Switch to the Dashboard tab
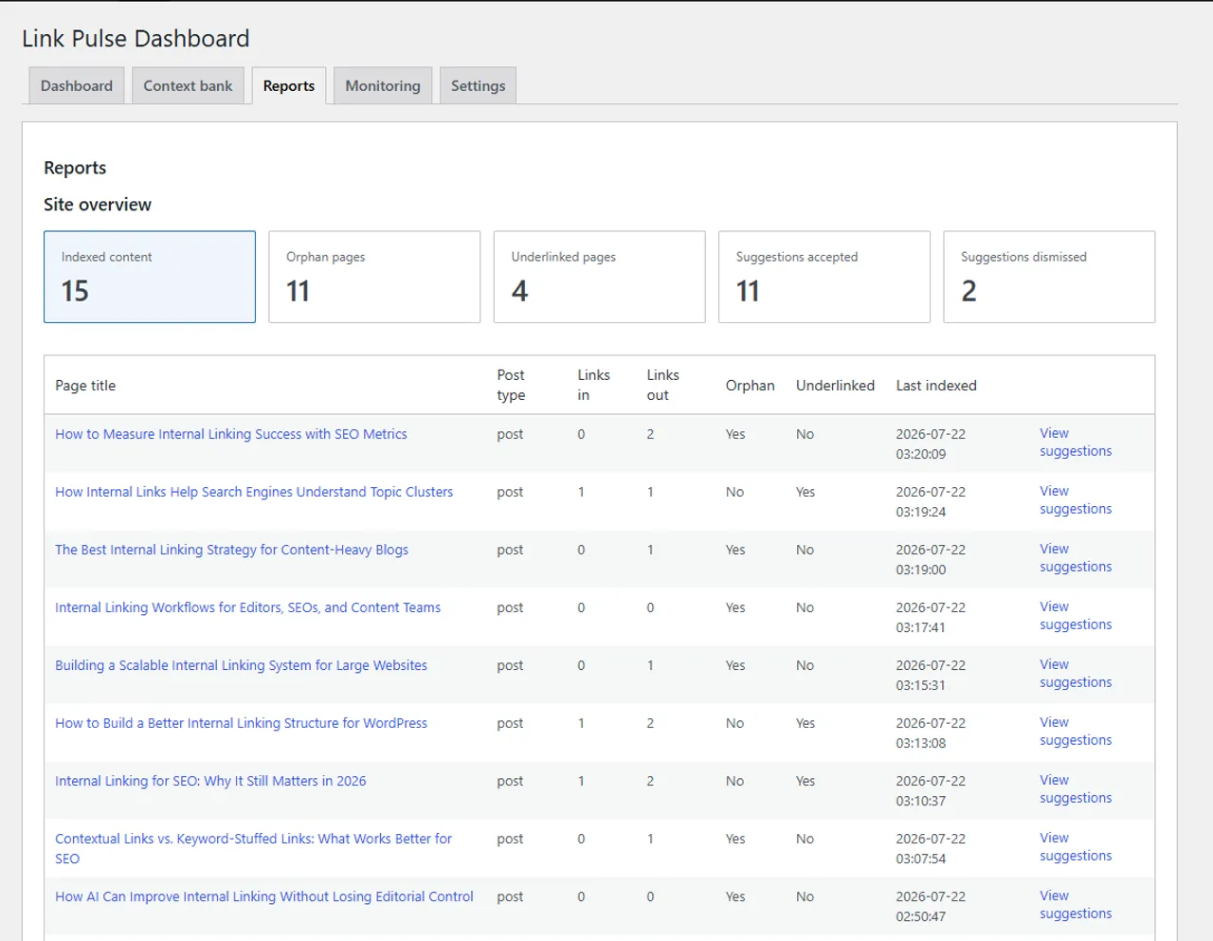 [x=77, y=85]
